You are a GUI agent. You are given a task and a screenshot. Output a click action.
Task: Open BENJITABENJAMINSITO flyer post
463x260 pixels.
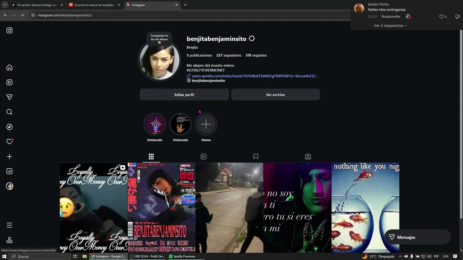[x=161, y=208]
